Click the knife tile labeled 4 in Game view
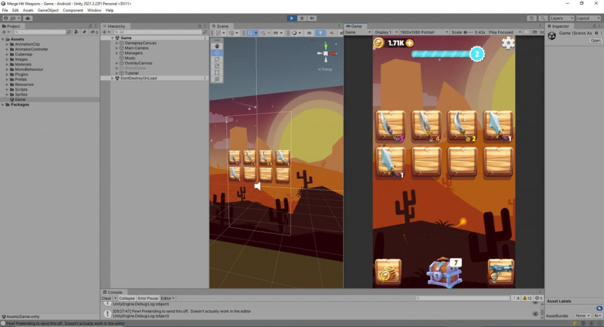604x327 pixels. 426,126
